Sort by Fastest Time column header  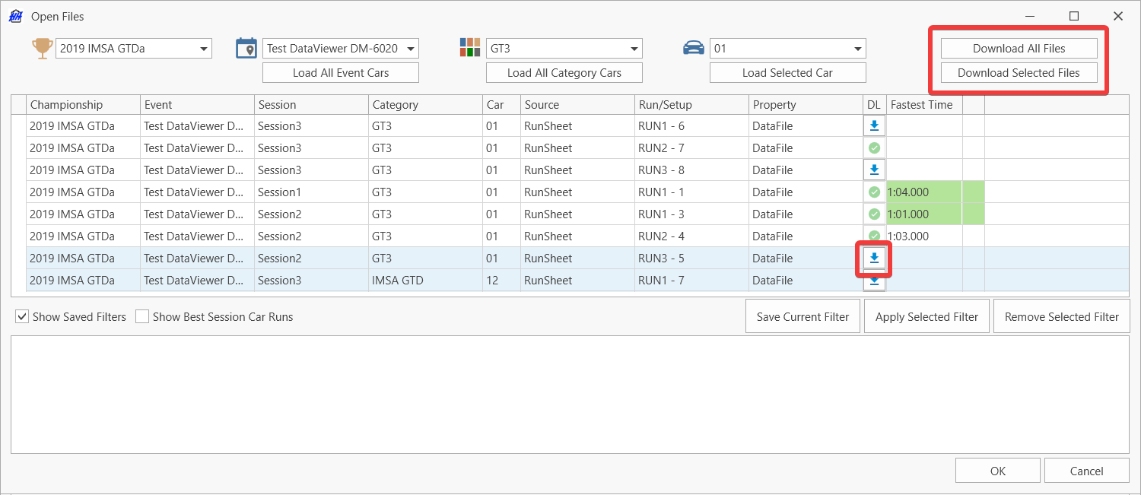click(923, 105)
